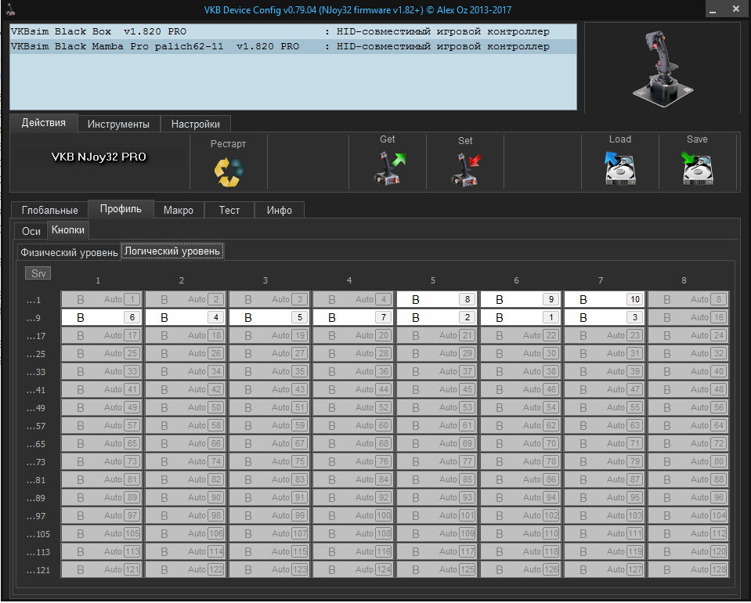Click the Srv button
This screenshot has width=751, height=603.
click(38, 273)
